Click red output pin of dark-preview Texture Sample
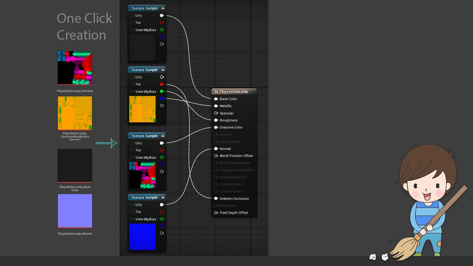 (x=162, y=23)
